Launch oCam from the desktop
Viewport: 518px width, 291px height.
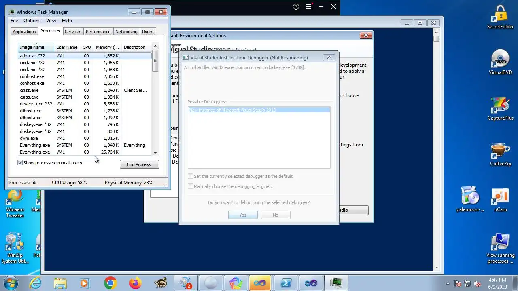(x=500, y=200)
